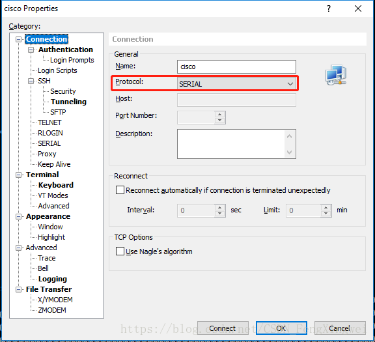The width and height of the screenshot is (375, 342).
Task: Decrease the reconnect Interval value
Action: pyautogui.click(x=220, y=214)
